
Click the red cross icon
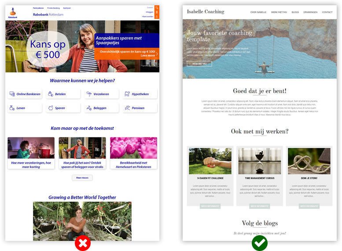pyautogui.click(x=82, y=243)
